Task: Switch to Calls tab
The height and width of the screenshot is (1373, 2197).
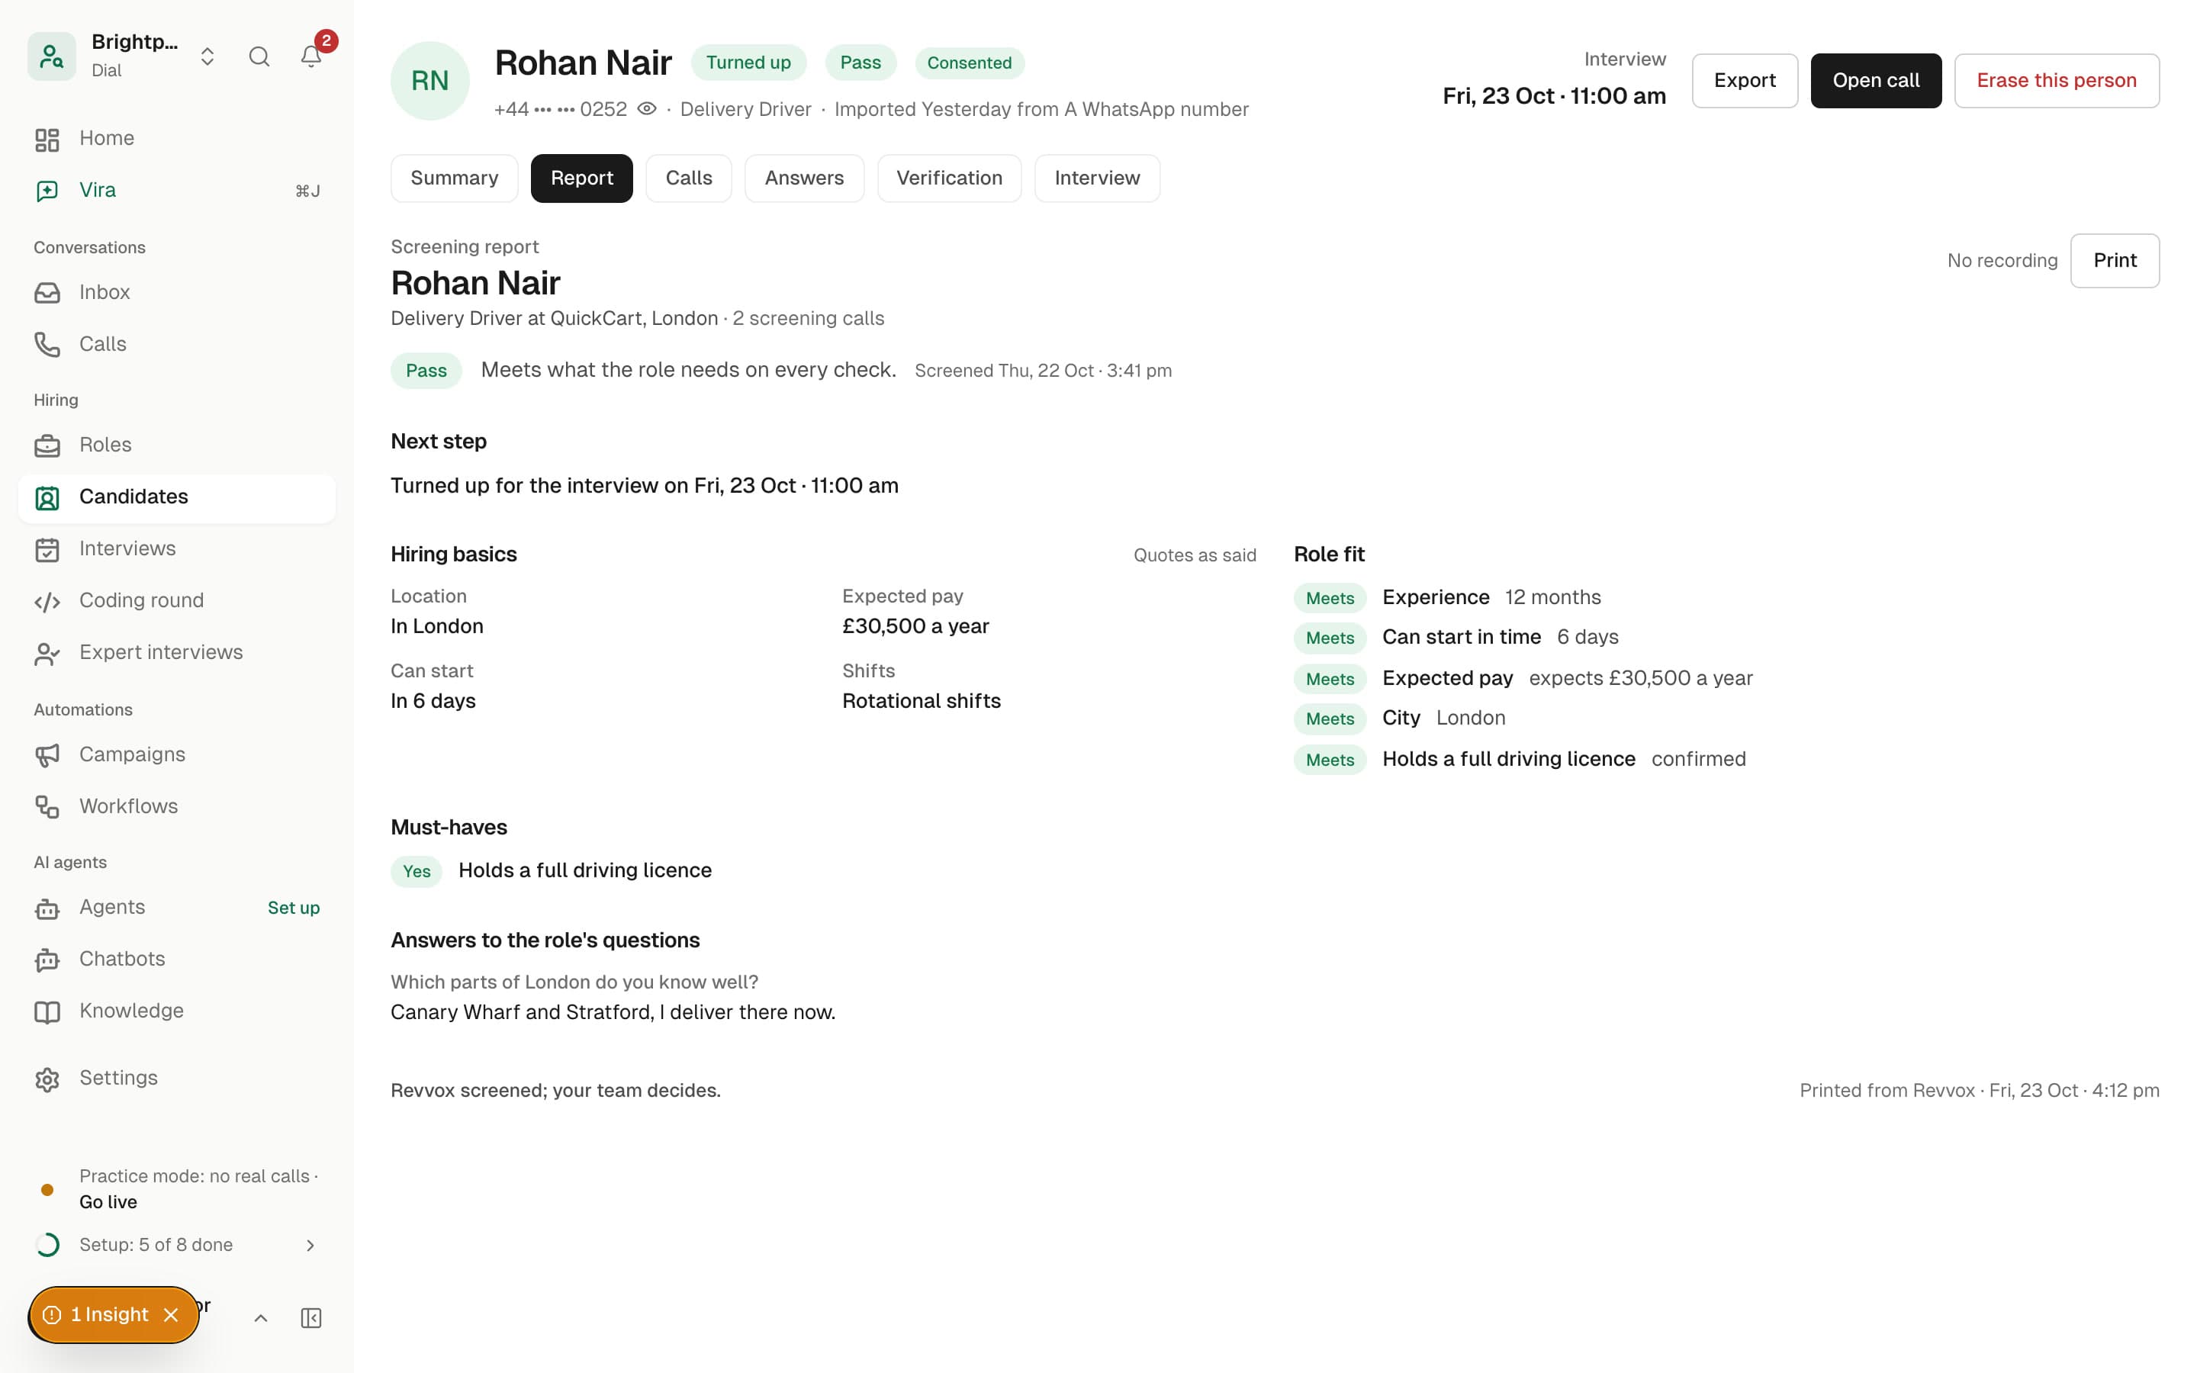Action: point(688,178)
